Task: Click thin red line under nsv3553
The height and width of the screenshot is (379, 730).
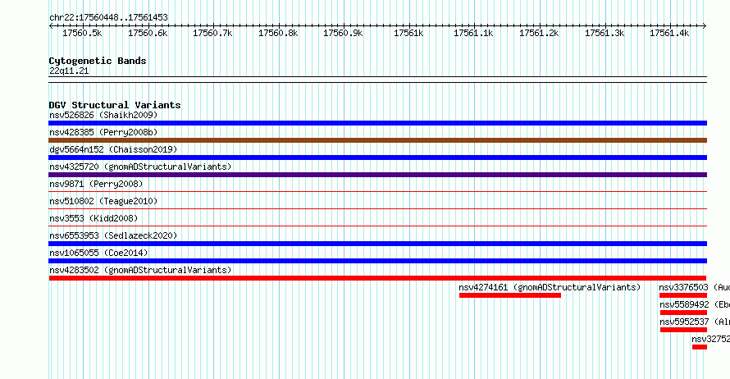Action: tap(377, 226)
